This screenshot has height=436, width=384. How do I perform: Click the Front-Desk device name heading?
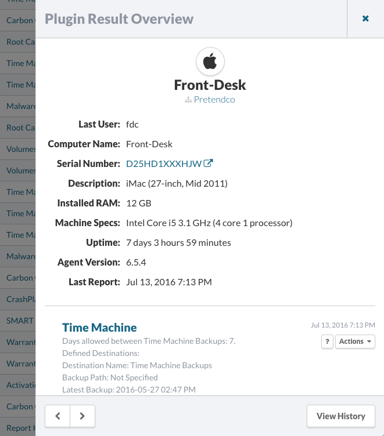210,85
